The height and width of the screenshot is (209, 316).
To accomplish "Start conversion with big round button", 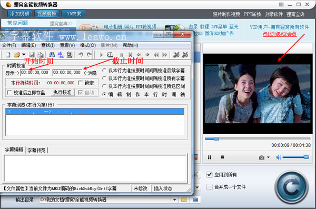I will coord(291,187).
